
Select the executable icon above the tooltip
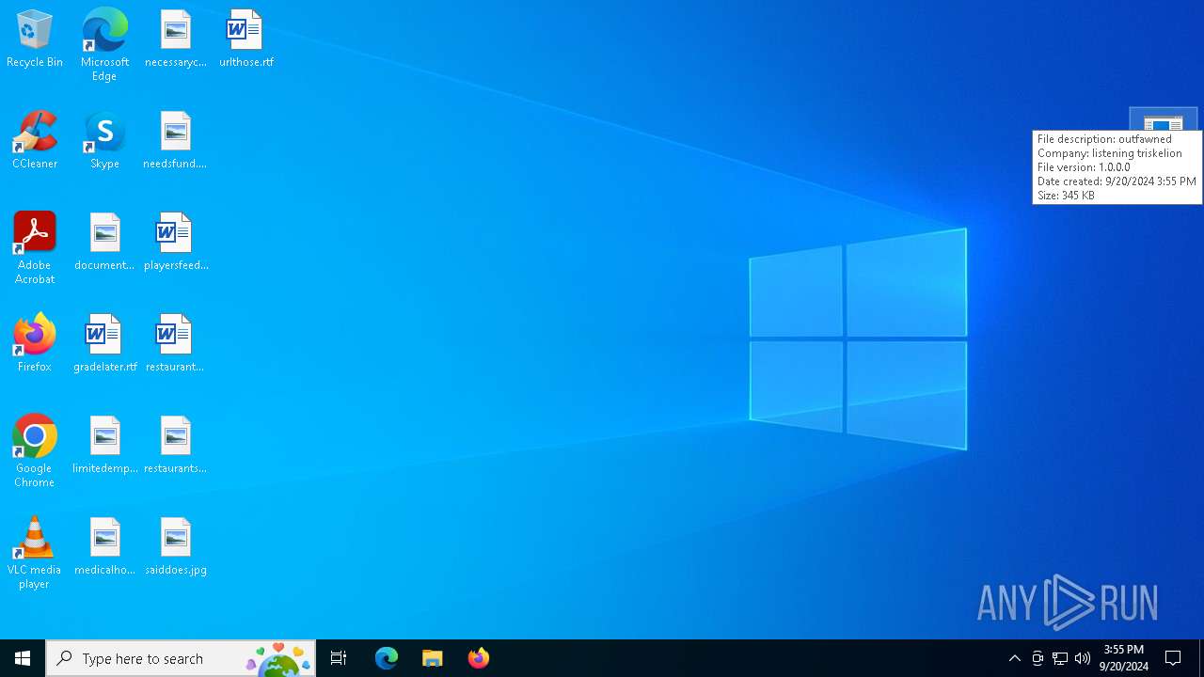[1164, 120]
